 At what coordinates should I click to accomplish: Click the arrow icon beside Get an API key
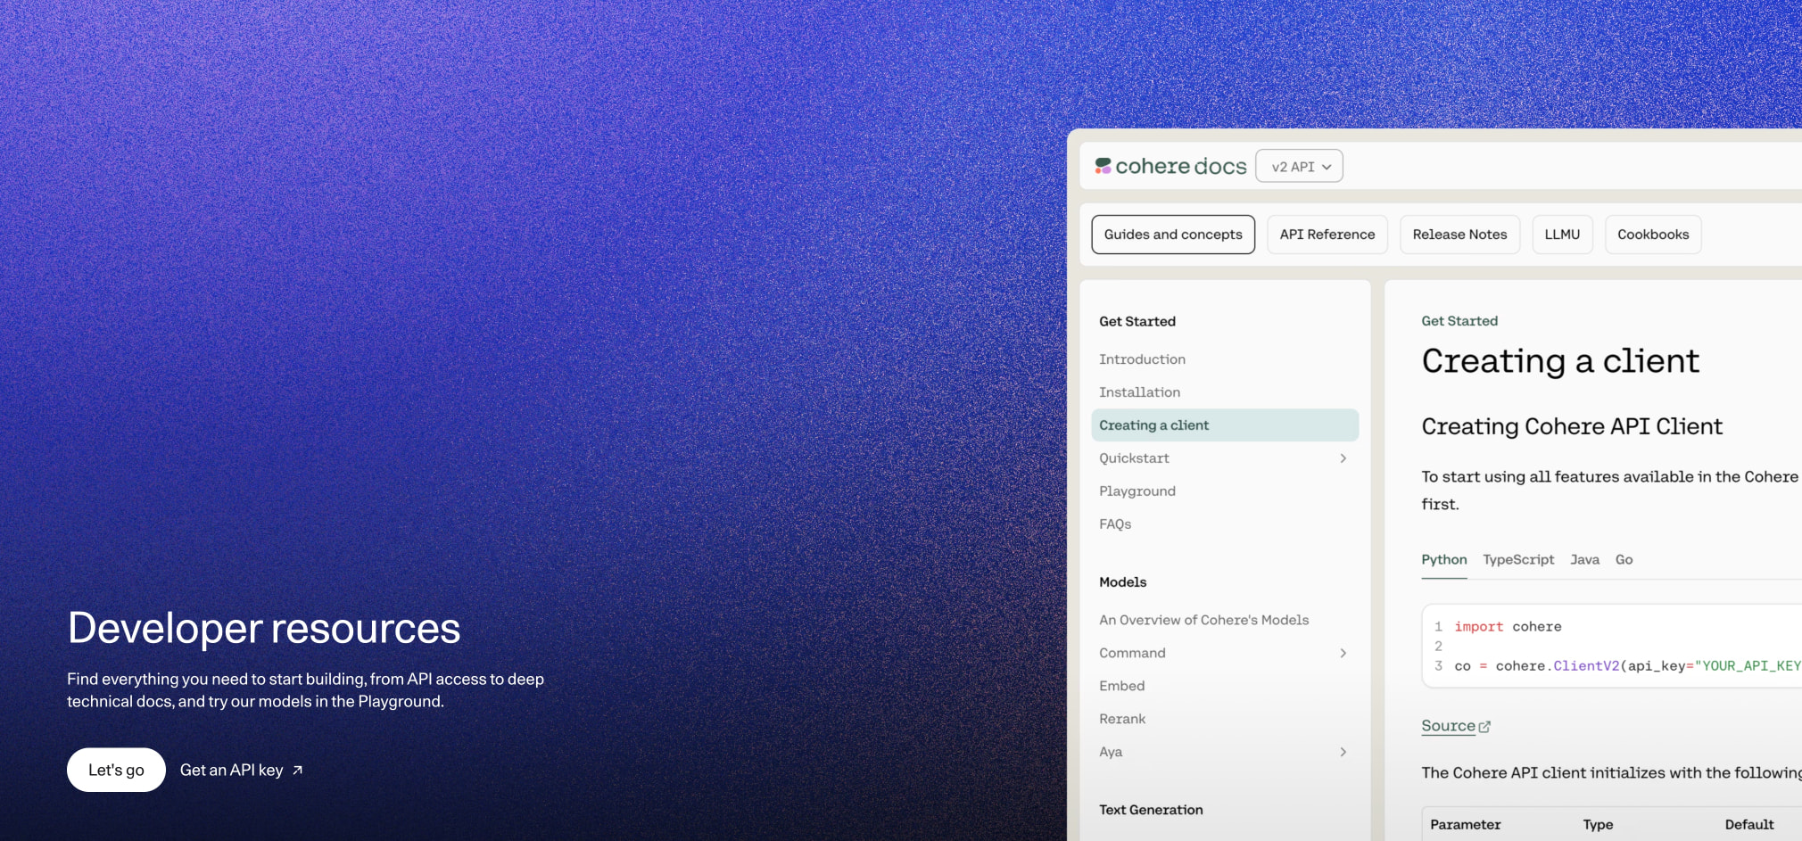click(x=298, y=771)
